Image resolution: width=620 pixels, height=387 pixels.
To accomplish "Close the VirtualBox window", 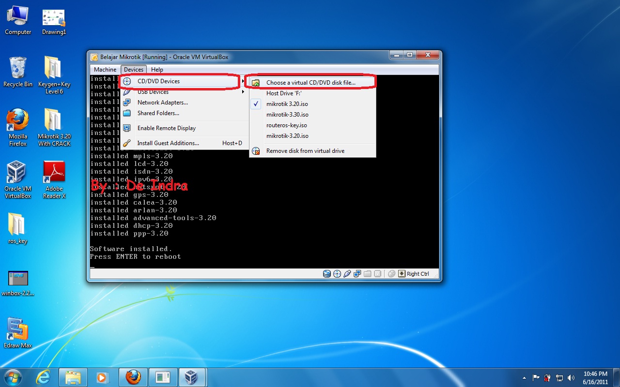I will pos(427,55).
